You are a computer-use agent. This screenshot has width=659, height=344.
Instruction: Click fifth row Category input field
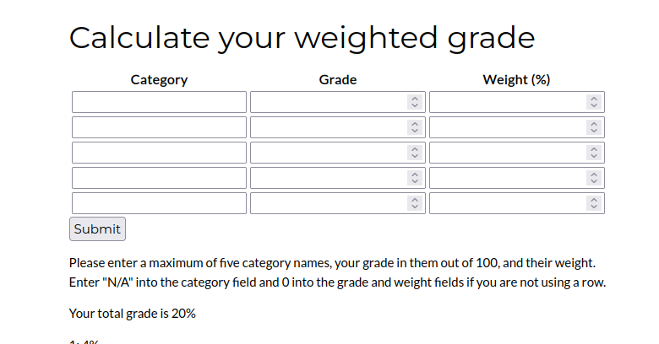click(x=159, y=203)
